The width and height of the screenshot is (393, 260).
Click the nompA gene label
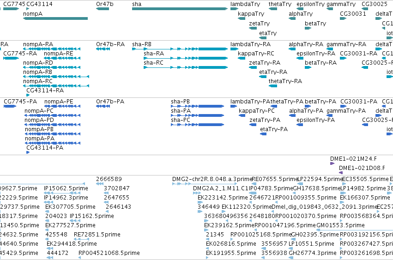[x=33, y=14]
